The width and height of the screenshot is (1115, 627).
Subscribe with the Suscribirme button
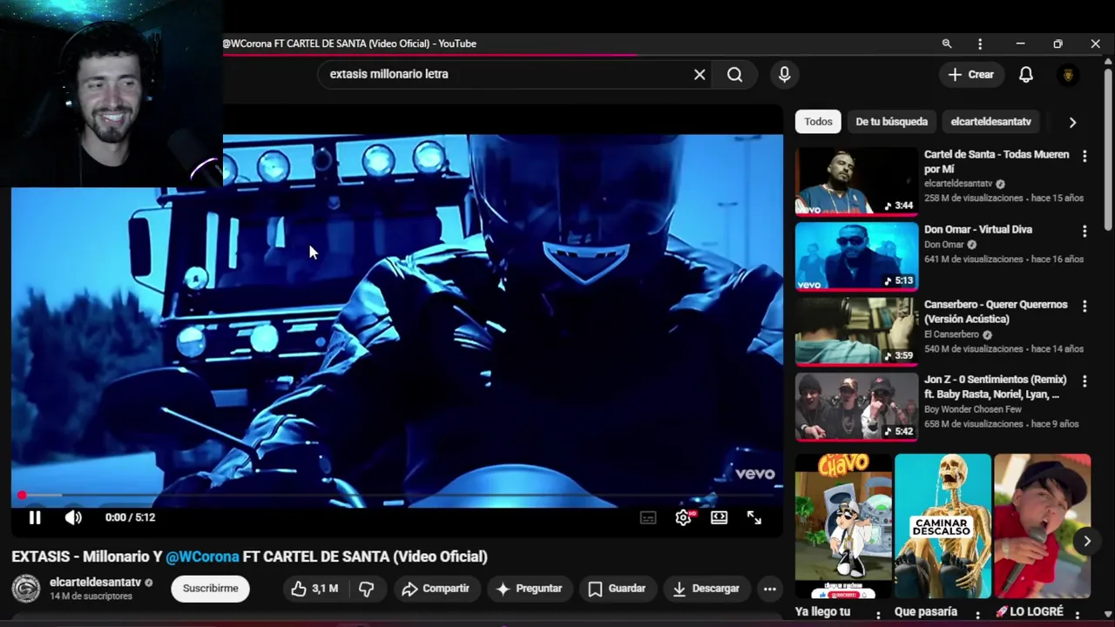point(210,589)
